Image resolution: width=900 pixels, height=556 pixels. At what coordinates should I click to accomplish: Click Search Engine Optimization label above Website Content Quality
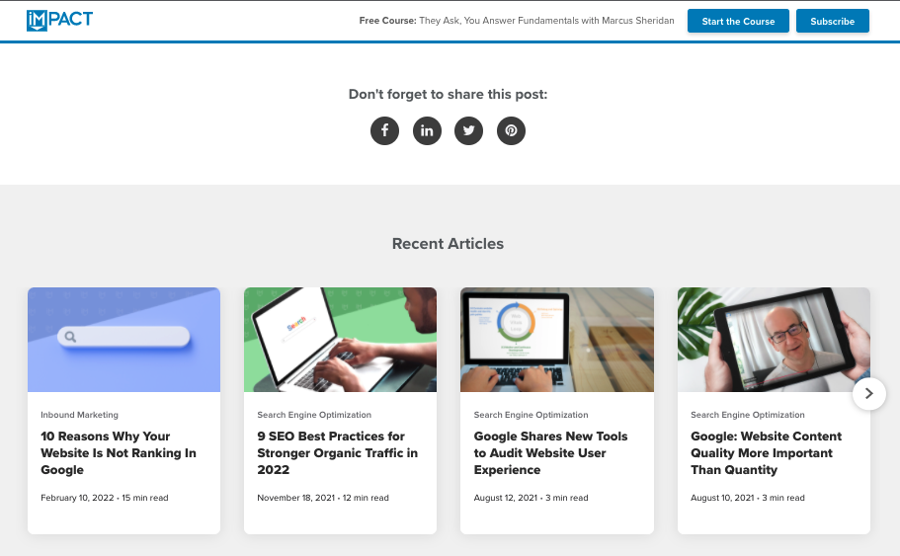coord(747,415)
